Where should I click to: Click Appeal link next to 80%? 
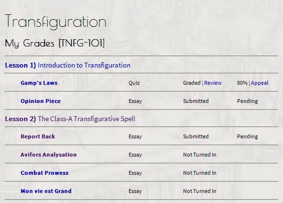pos(260,83)
